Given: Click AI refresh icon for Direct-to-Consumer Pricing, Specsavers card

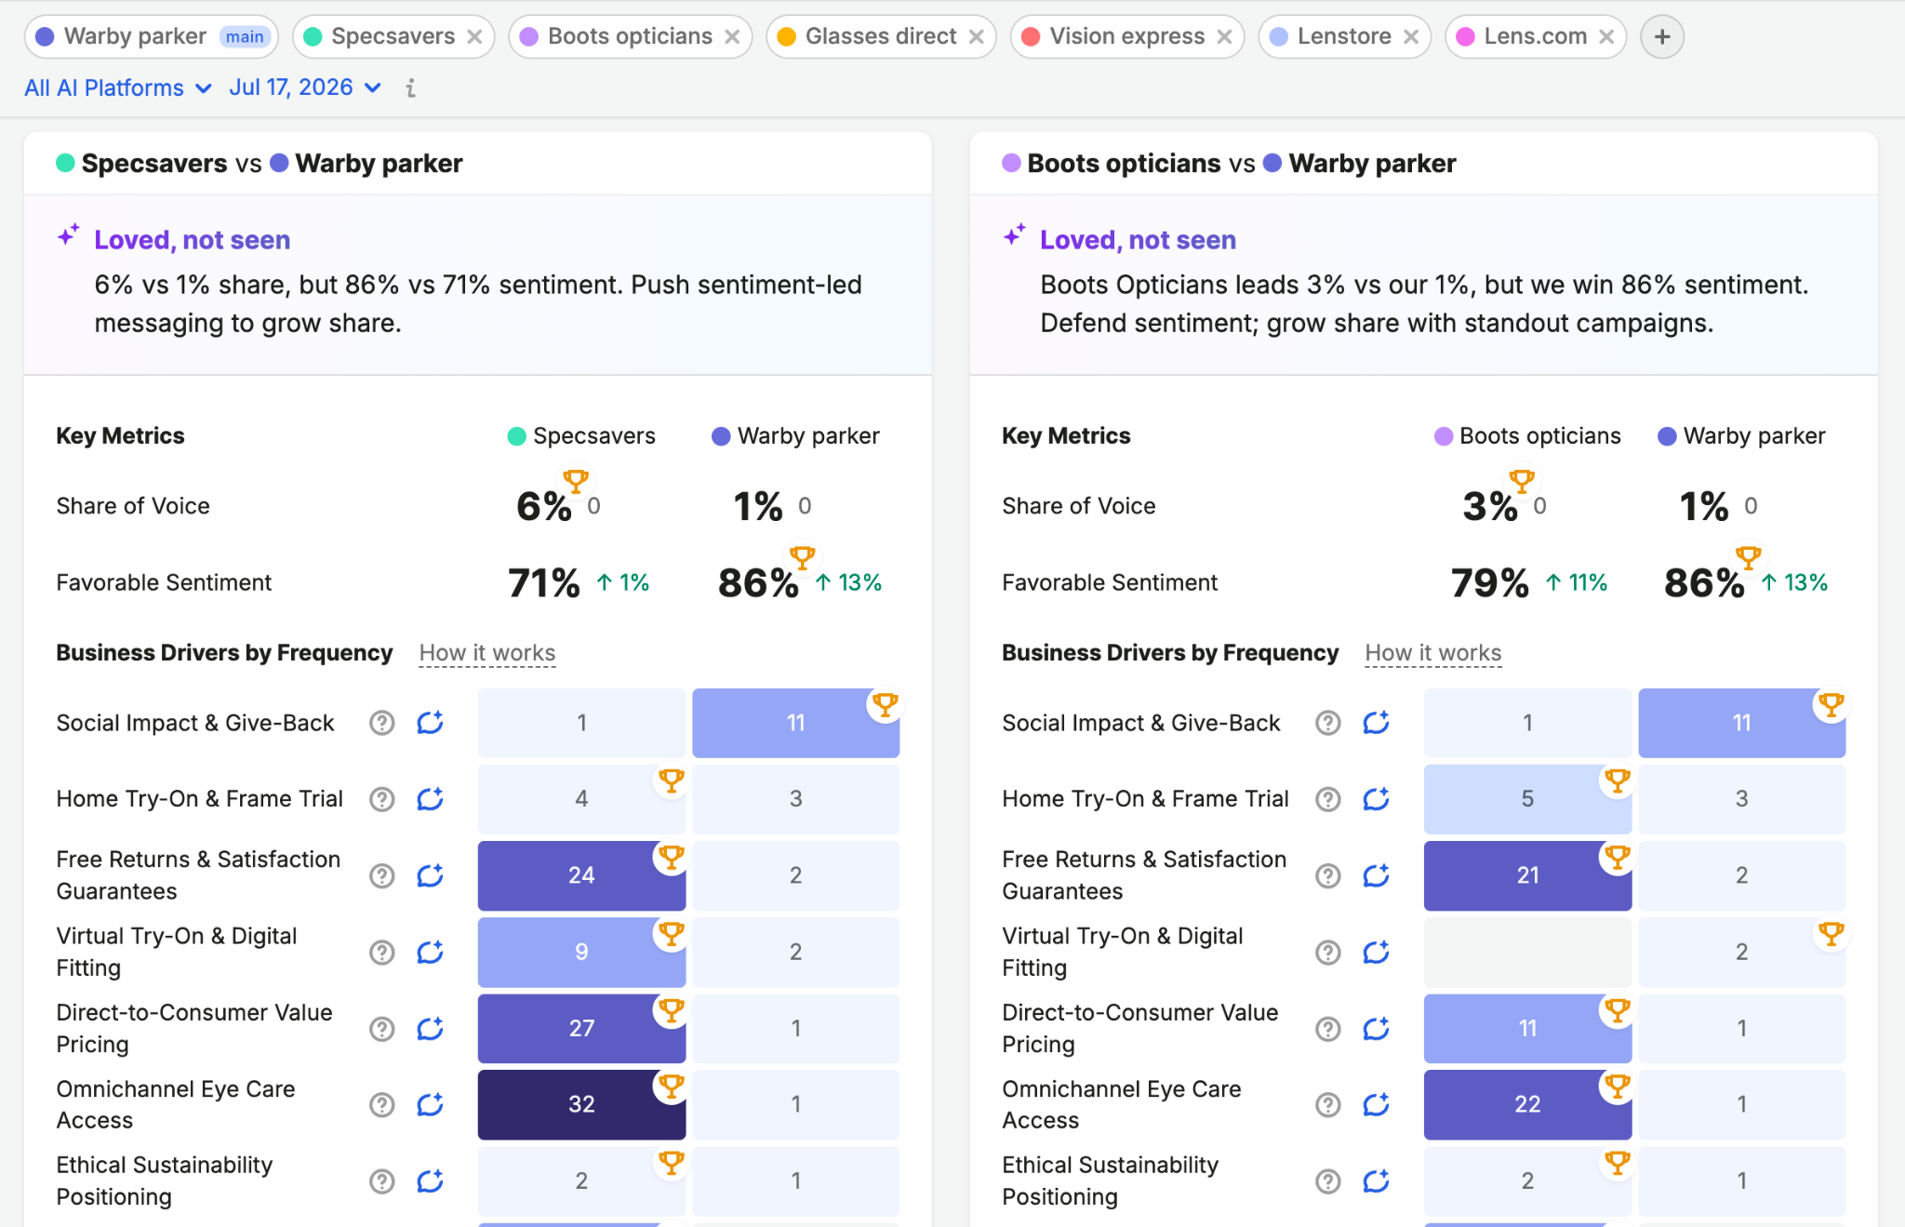Looking at the screenshot, I should pos(430,1028).
